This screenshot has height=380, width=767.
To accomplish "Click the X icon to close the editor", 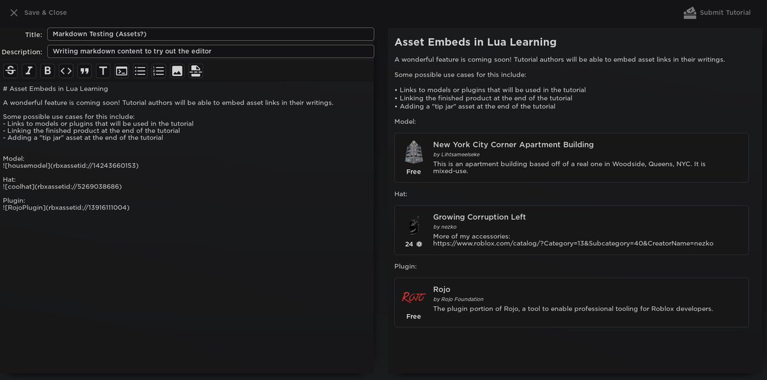I will [x=14, y=13].
